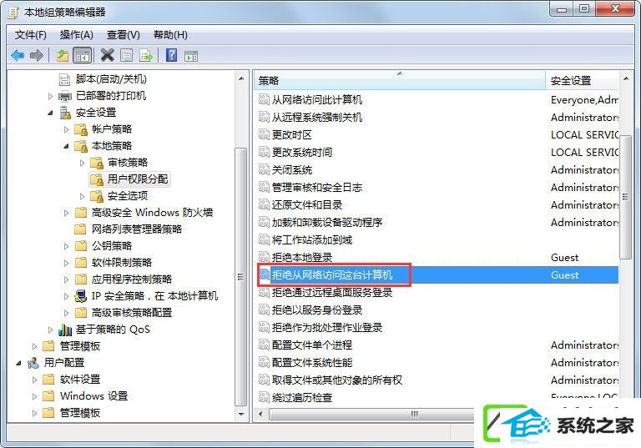Click the Forward arrow toolbar icon
This screenshot has width=641, height=448.
37,55
